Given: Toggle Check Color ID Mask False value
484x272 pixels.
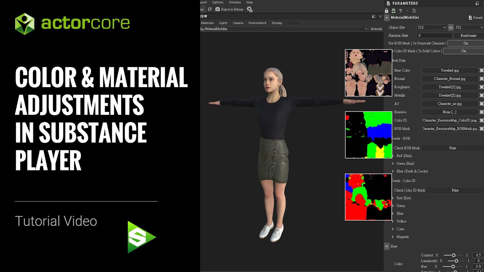Looking at the screenshot, I should 455,190.
